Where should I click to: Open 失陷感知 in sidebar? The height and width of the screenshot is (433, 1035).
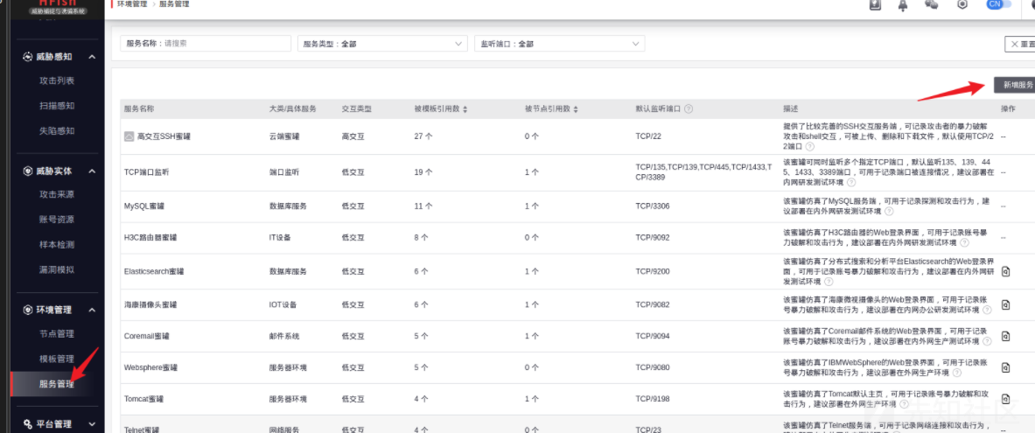pos(57,130)
